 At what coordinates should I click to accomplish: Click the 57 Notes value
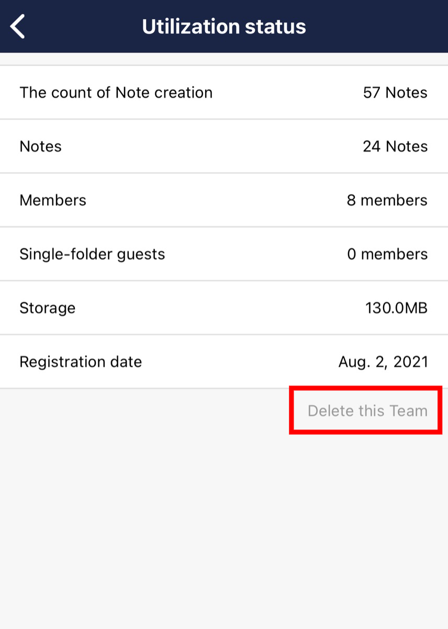click(x=395, y=93)
